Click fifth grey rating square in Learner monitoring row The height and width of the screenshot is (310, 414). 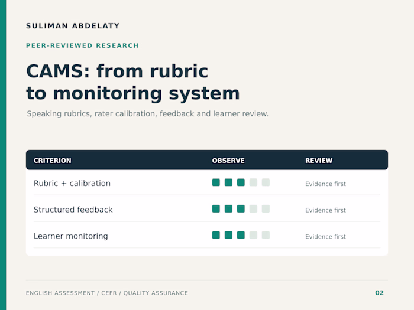[x=266, y=235]
